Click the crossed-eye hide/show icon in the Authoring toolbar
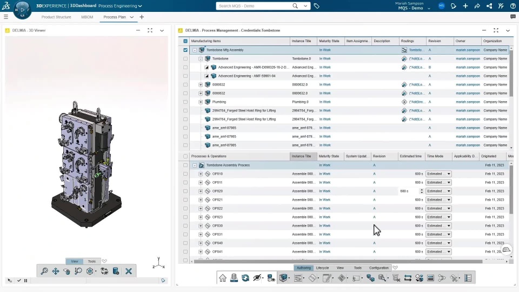519x292 pixels. [257, 278]
